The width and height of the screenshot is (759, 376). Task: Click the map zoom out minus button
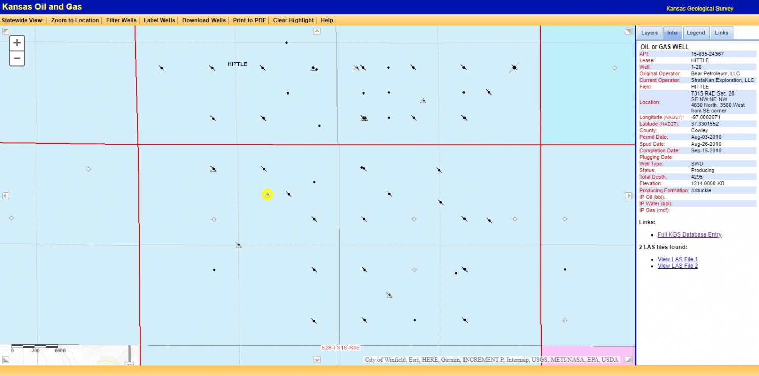[17, 59]
